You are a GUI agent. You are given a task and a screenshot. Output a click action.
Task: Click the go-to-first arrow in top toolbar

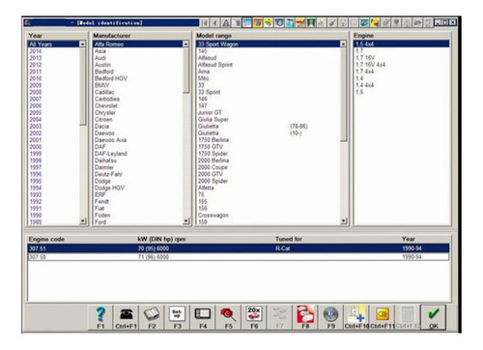click(205, 22)
